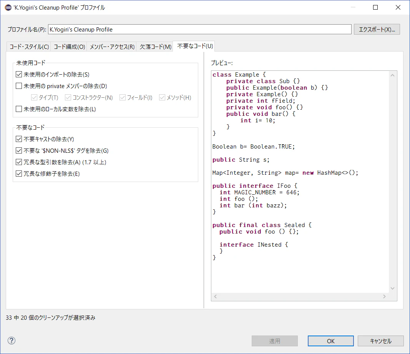The height and width of the screenshot is (354, 410).
Task: Click the preview scroll right arrow
Action: click(x=384, y=296)
